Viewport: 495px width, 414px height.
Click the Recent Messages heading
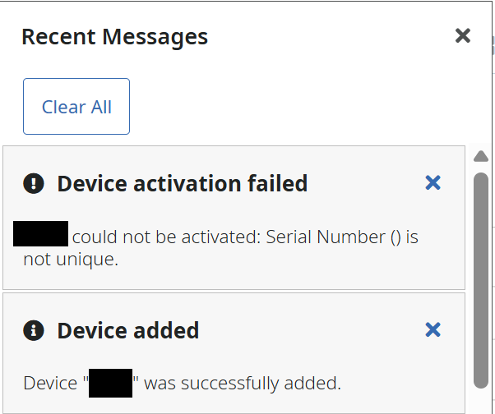click(x=114, y=37)
